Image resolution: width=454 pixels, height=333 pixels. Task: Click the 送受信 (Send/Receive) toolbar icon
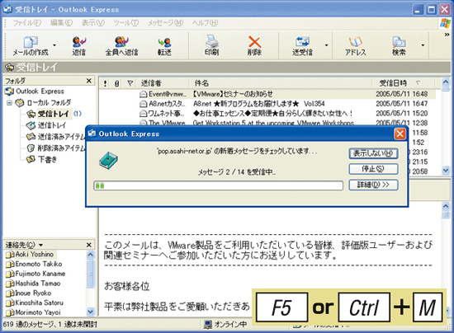302,42
